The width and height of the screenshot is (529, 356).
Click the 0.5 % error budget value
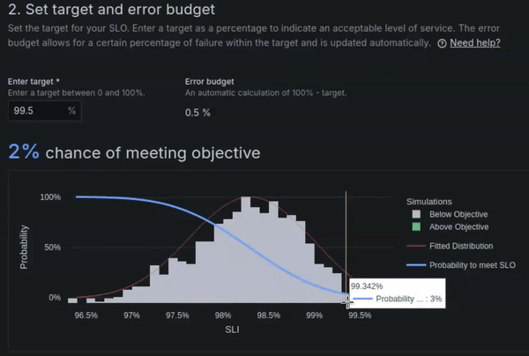[197, 113]
